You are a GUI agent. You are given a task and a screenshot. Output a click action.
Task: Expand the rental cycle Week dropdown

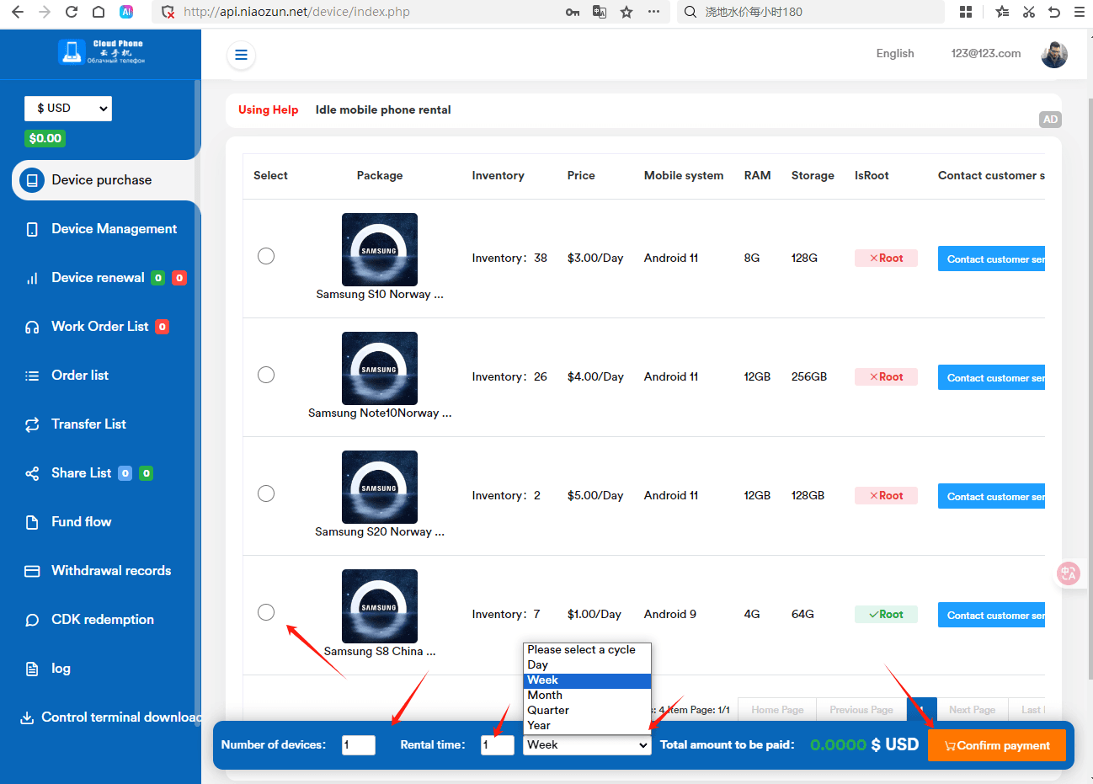click(x=587, y=744)
